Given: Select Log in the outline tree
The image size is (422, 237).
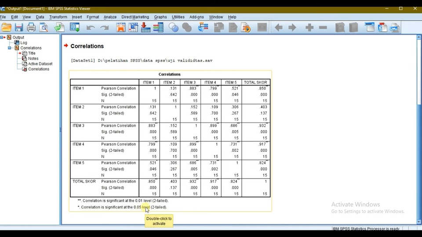Looking at the screenshot, I should (24, 43).
